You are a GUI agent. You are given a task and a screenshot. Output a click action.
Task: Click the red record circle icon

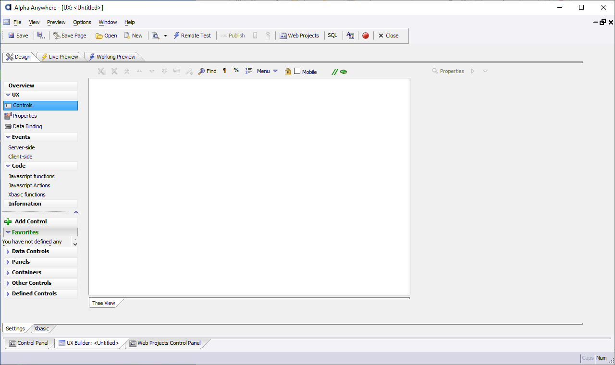pos(366,36)
